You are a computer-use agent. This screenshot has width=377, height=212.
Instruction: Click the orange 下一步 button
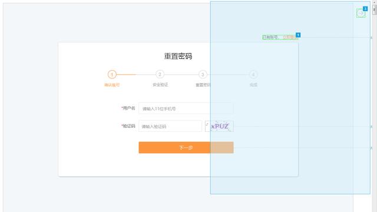point(186,148)
